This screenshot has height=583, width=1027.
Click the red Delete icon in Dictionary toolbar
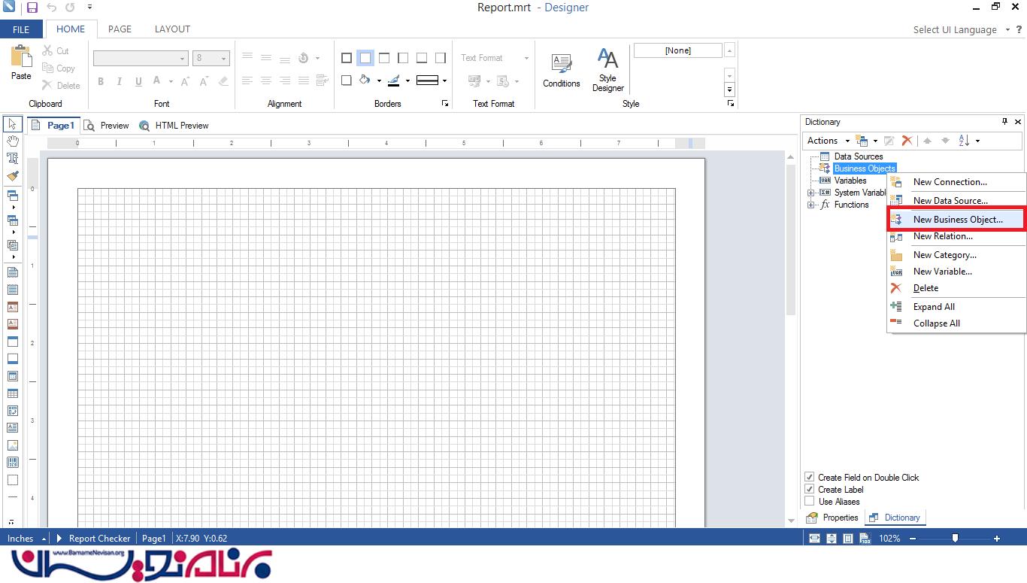coord(907,141)
